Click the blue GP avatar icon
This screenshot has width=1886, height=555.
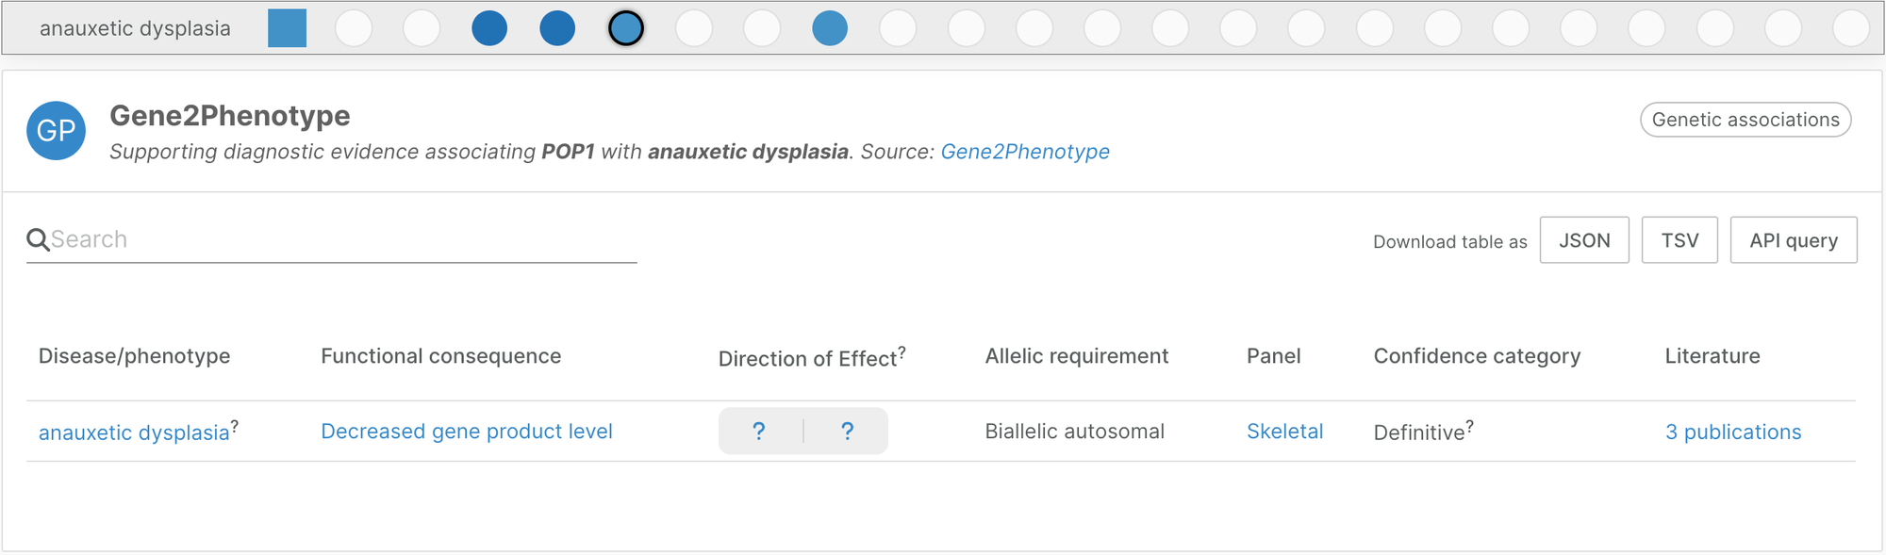[x=56, y=131]
